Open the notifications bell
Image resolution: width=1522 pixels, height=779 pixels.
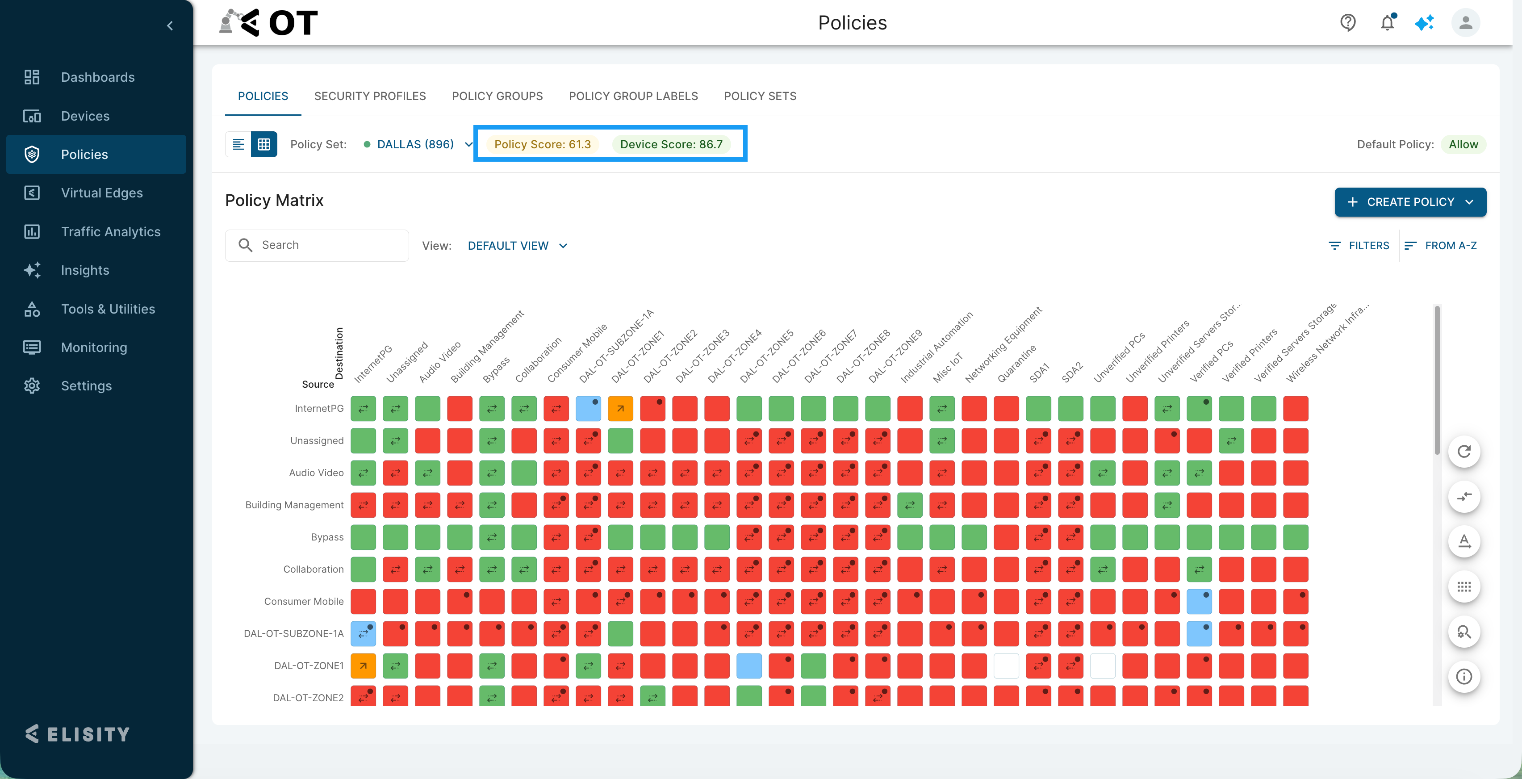click(1387, 22)
